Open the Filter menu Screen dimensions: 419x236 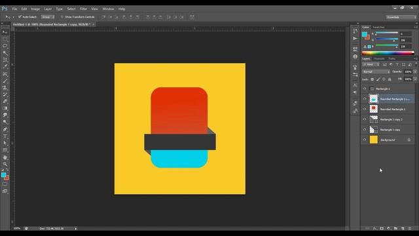pyautogui.click(x=83, y=9)
